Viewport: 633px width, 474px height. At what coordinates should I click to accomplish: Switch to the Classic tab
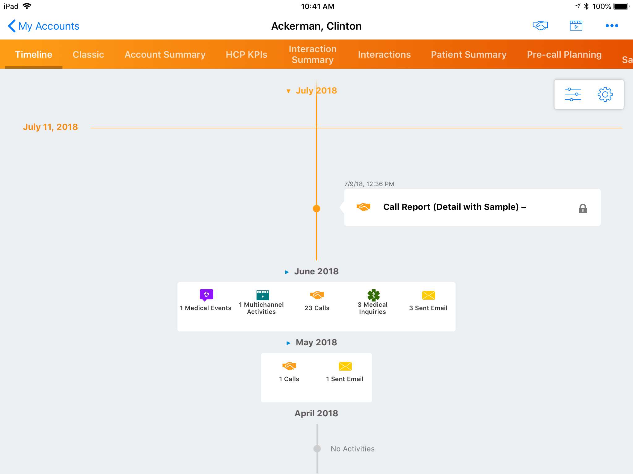[x=88, y=55]
